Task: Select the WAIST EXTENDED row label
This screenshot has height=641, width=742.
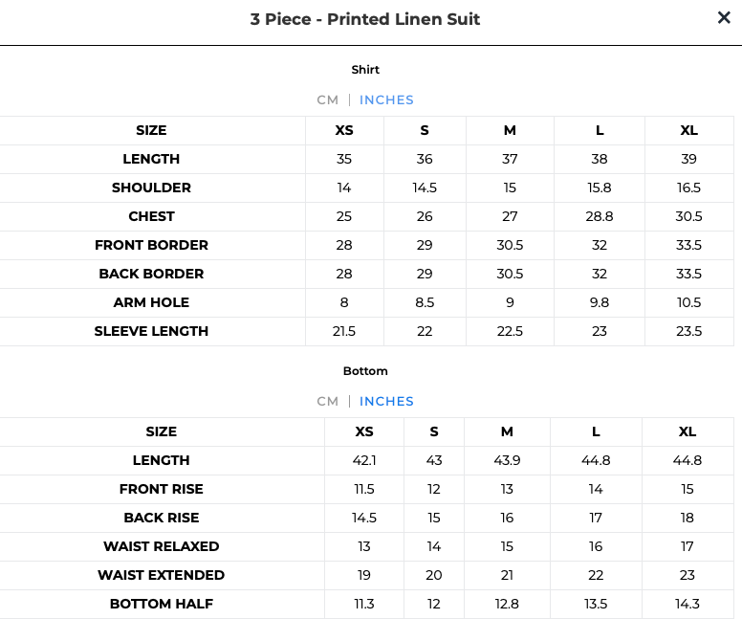Action: tap(161, 575)
